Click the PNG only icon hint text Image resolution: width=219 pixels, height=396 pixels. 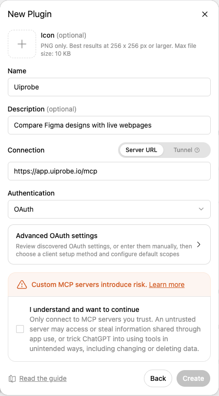coord(119,50)
